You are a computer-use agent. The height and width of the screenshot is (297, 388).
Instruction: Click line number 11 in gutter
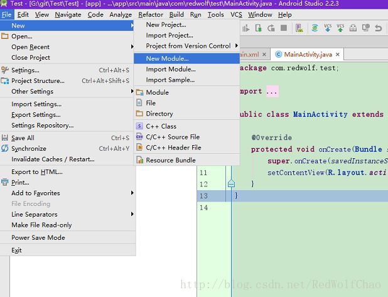[203, 173]
